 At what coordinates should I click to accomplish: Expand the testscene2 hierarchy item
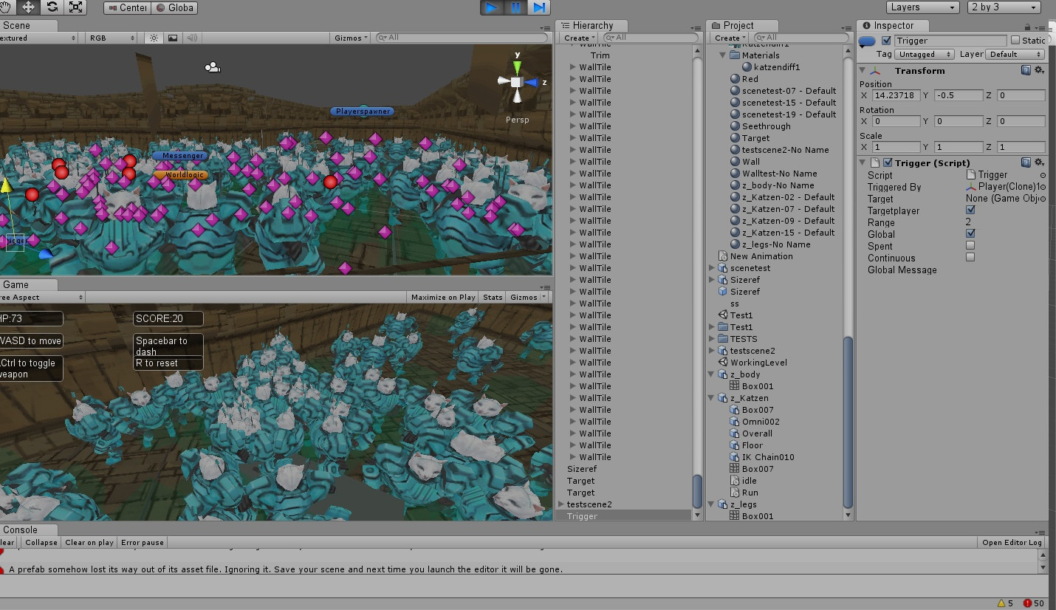tap(561, 504)
